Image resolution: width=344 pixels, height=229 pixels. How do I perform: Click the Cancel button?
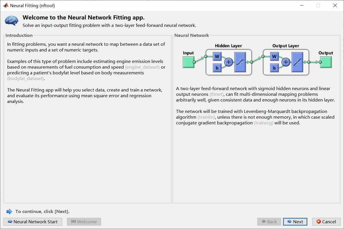pos(326,222)
